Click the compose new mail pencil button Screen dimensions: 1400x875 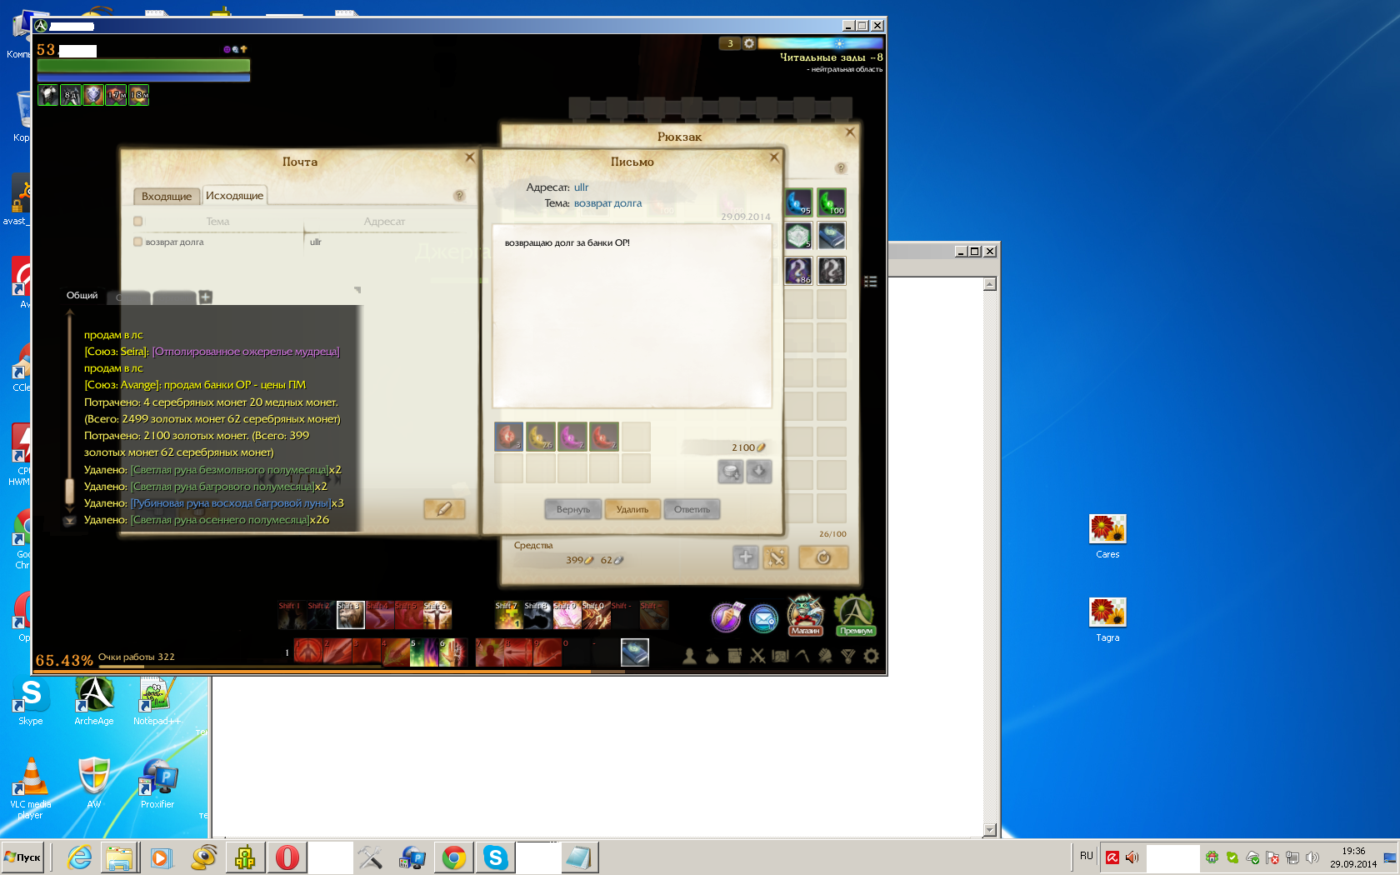click(x=444, y=508)
